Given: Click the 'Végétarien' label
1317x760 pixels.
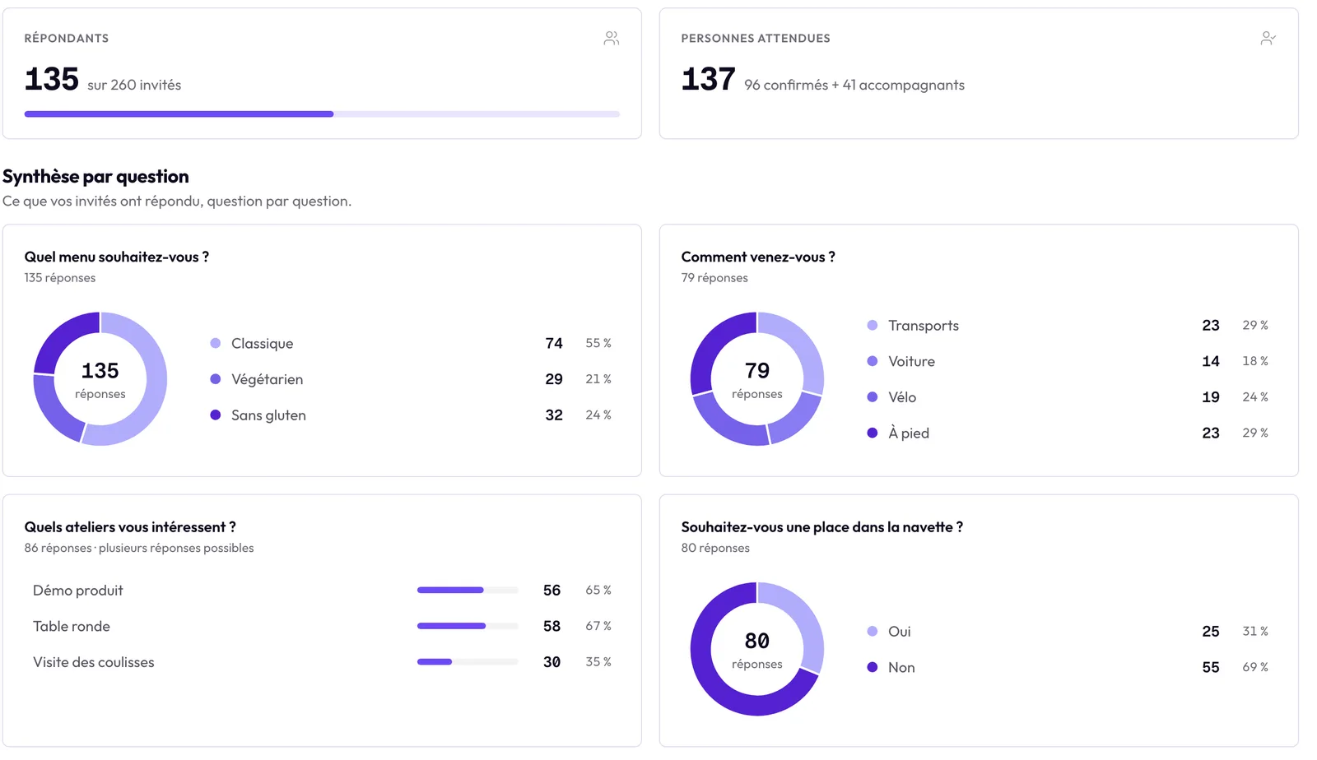Looking at the screenshot, I should click(267, 379).
